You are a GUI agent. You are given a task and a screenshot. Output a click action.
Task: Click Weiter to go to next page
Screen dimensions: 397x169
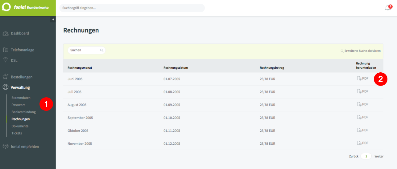[x=379, y=156]
